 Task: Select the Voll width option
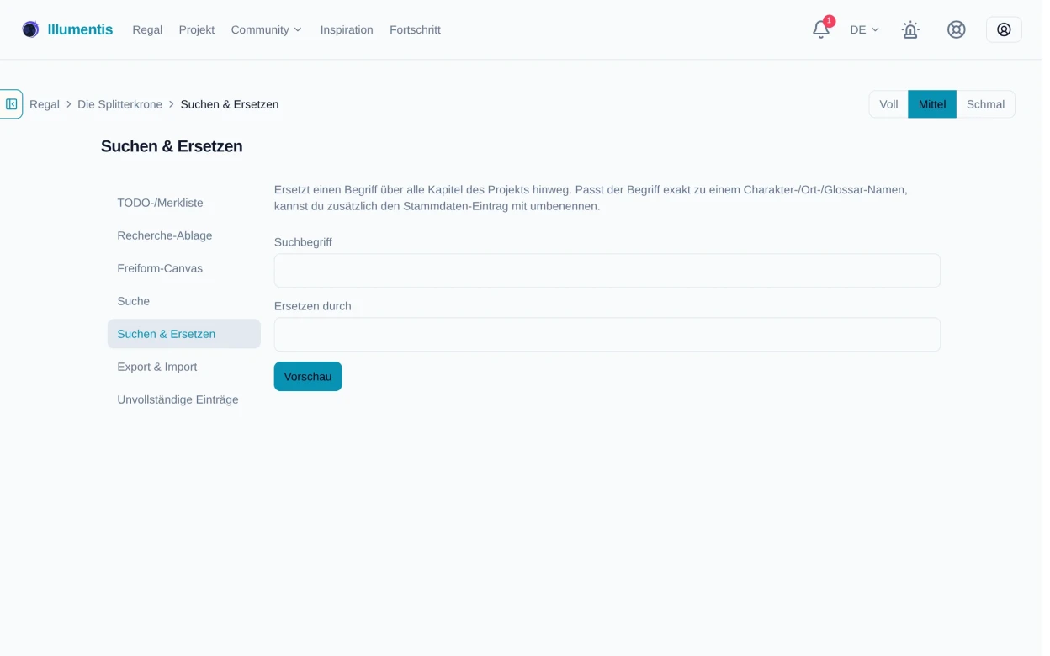click(888, 104)
